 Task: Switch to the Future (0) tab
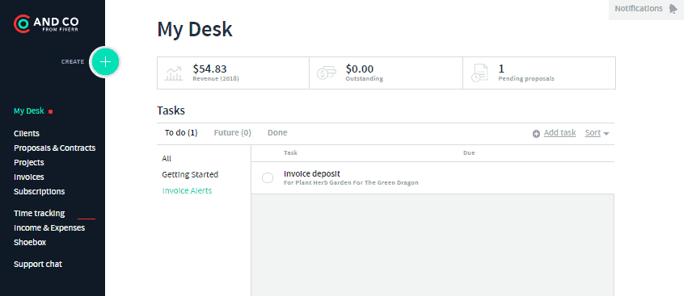pos(233,132)
